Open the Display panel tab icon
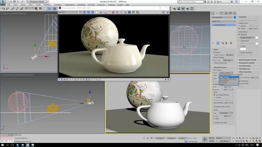The width and height of the screenshot is (262, 147). click(x=230, y=13)
